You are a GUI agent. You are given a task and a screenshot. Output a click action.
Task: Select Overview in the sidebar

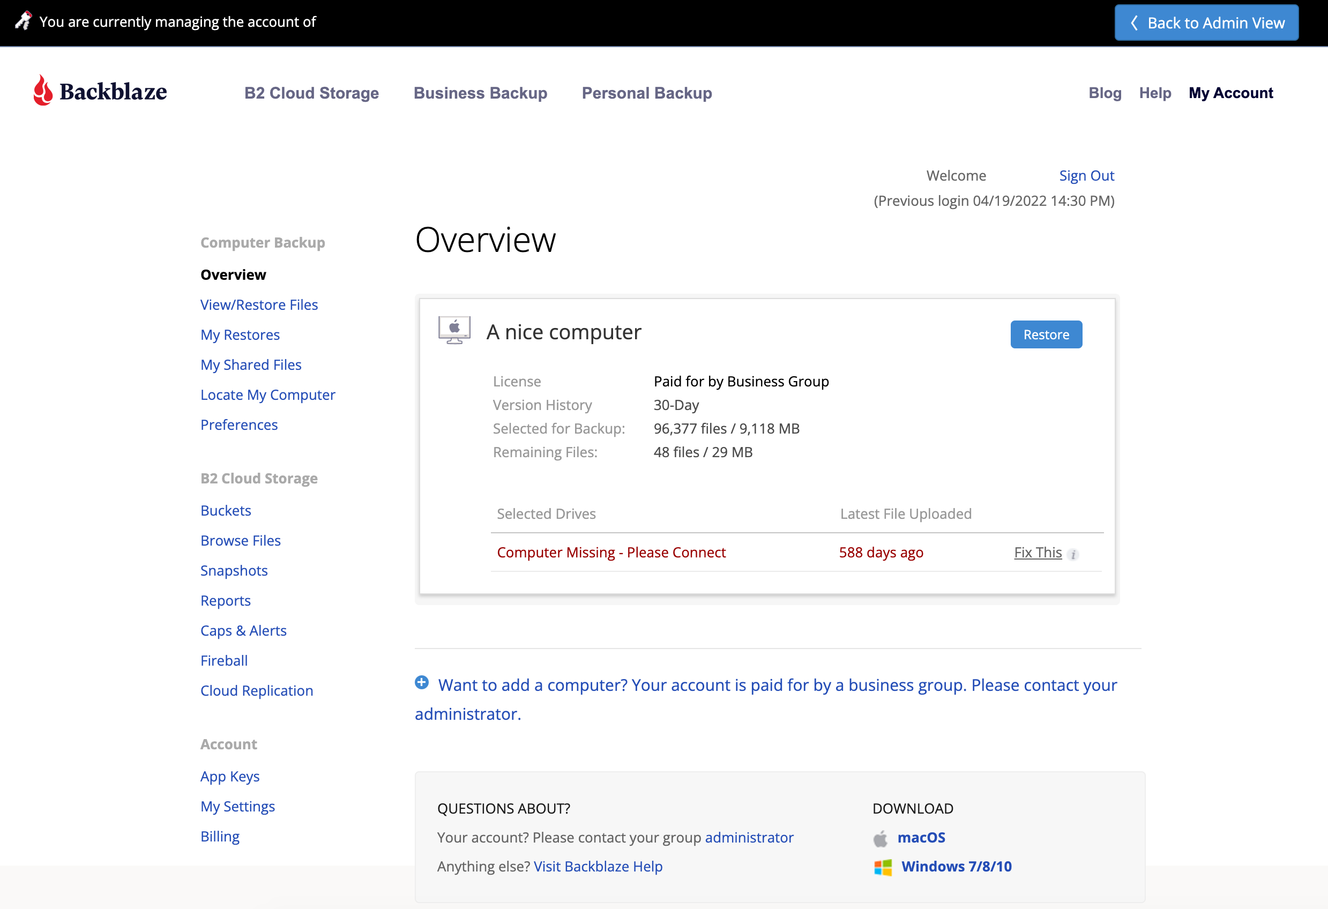click(x=233, y=275)
